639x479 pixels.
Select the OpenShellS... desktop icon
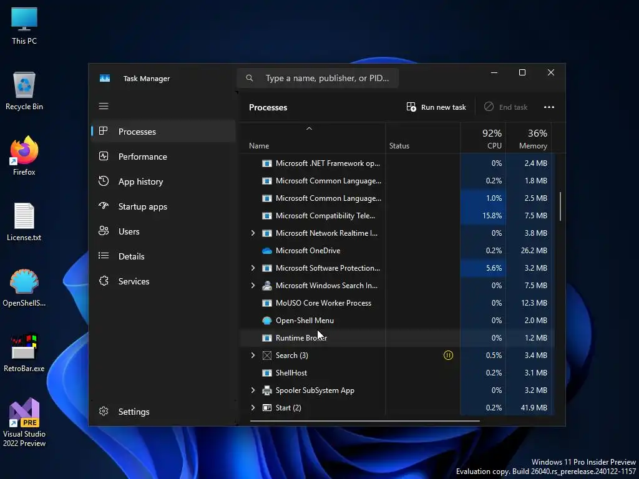coord(24,288)
